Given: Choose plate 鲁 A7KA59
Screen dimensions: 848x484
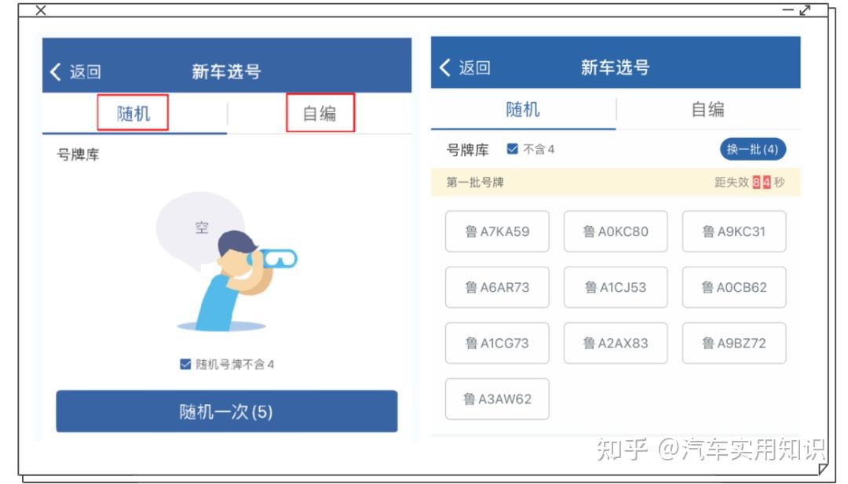Looking at the screenshot, I should pyautogui.click(x=497, y=231).
